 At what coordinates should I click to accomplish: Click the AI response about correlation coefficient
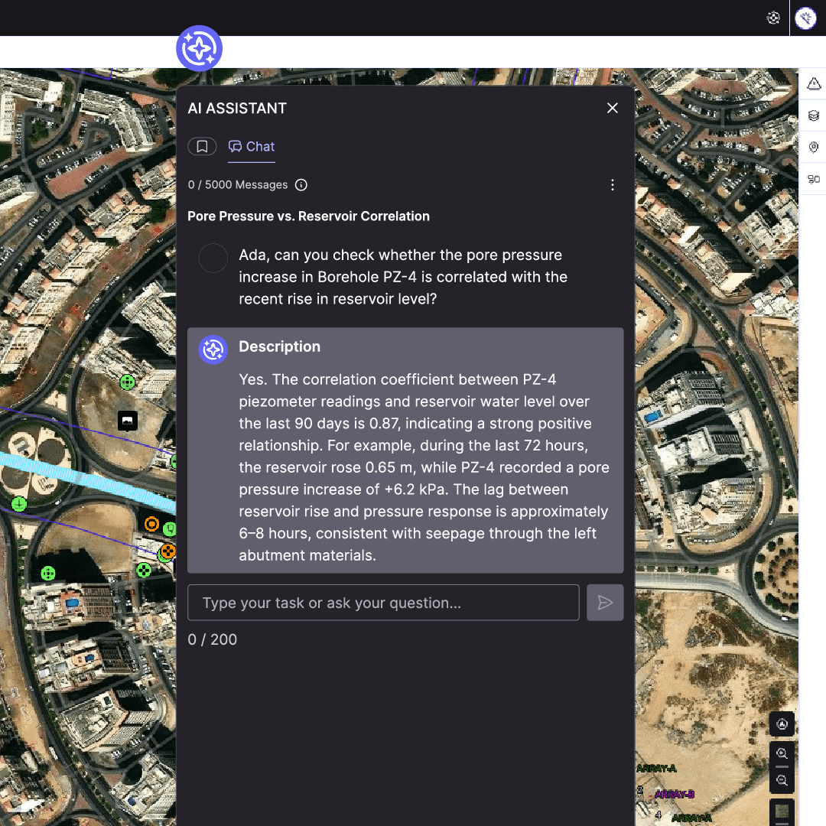point(424,467)
